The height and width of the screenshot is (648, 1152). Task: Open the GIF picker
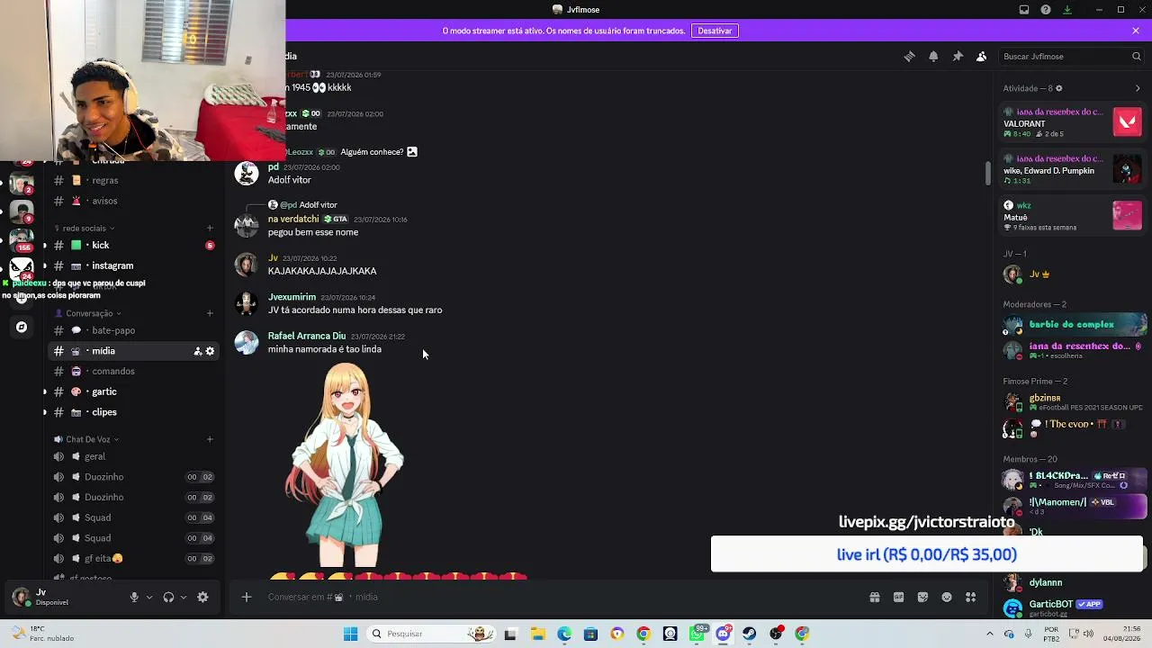pyautogui.click(x=898, y=597)
